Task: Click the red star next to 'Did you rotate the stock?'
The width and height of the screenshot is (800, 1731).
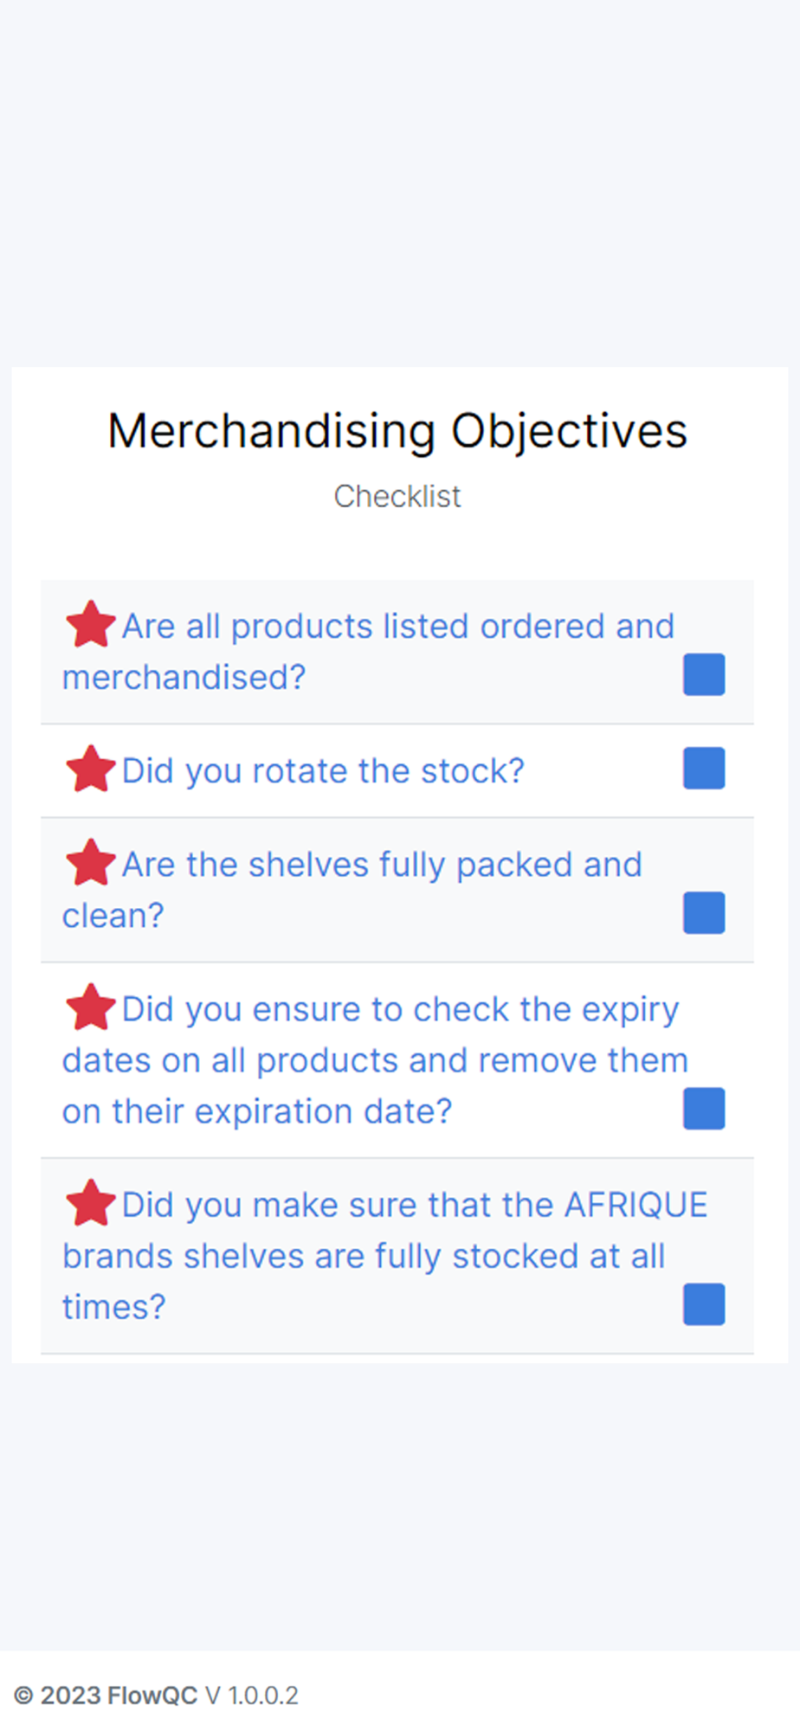Action: pyautogui.click(x=90, y=769)
